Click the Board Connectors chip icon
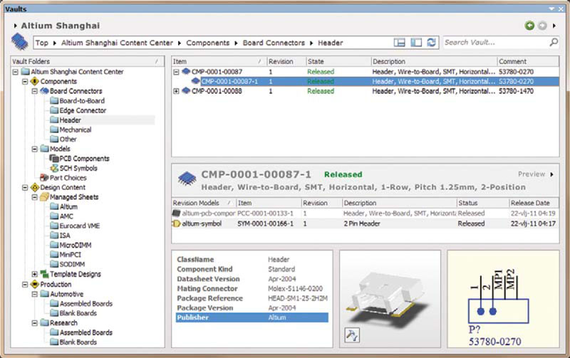Viewport: 570px width, 358px height. click(44, 91)
